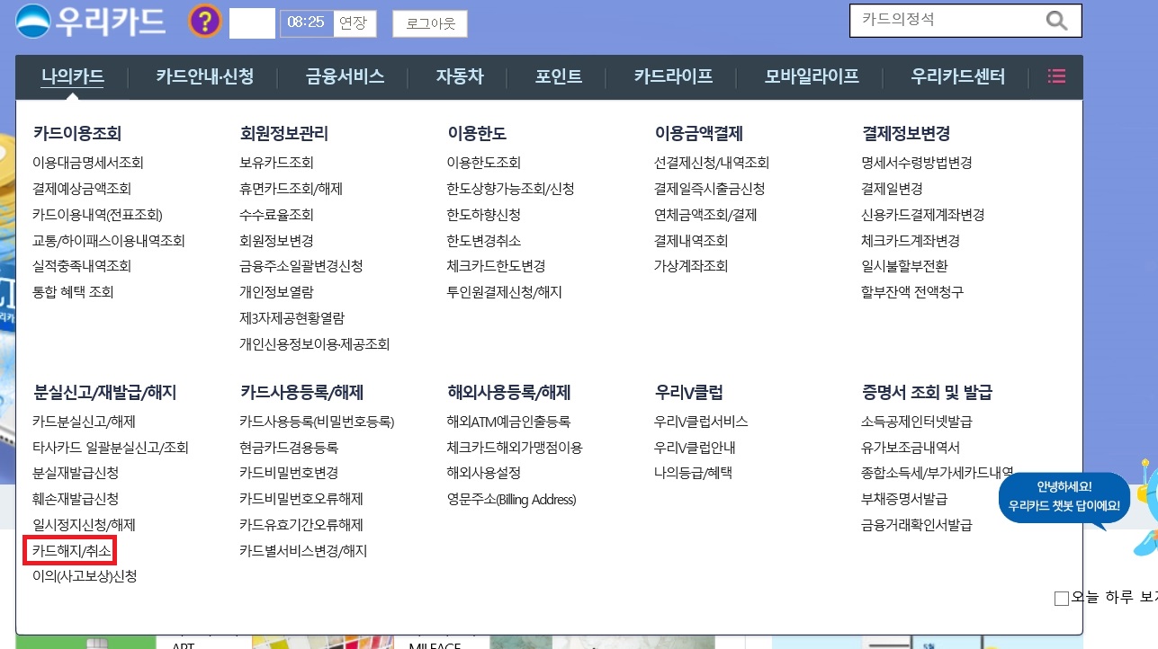Select 훼손재발급신청
This screenshot has width=1158, height=649.
pyautogui.click(x=76, y=499)
